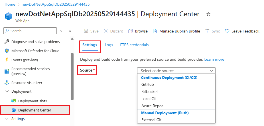Screen dimensions: 264x126
Task: Collapse the Deployment section
Action: click(7, 92)
